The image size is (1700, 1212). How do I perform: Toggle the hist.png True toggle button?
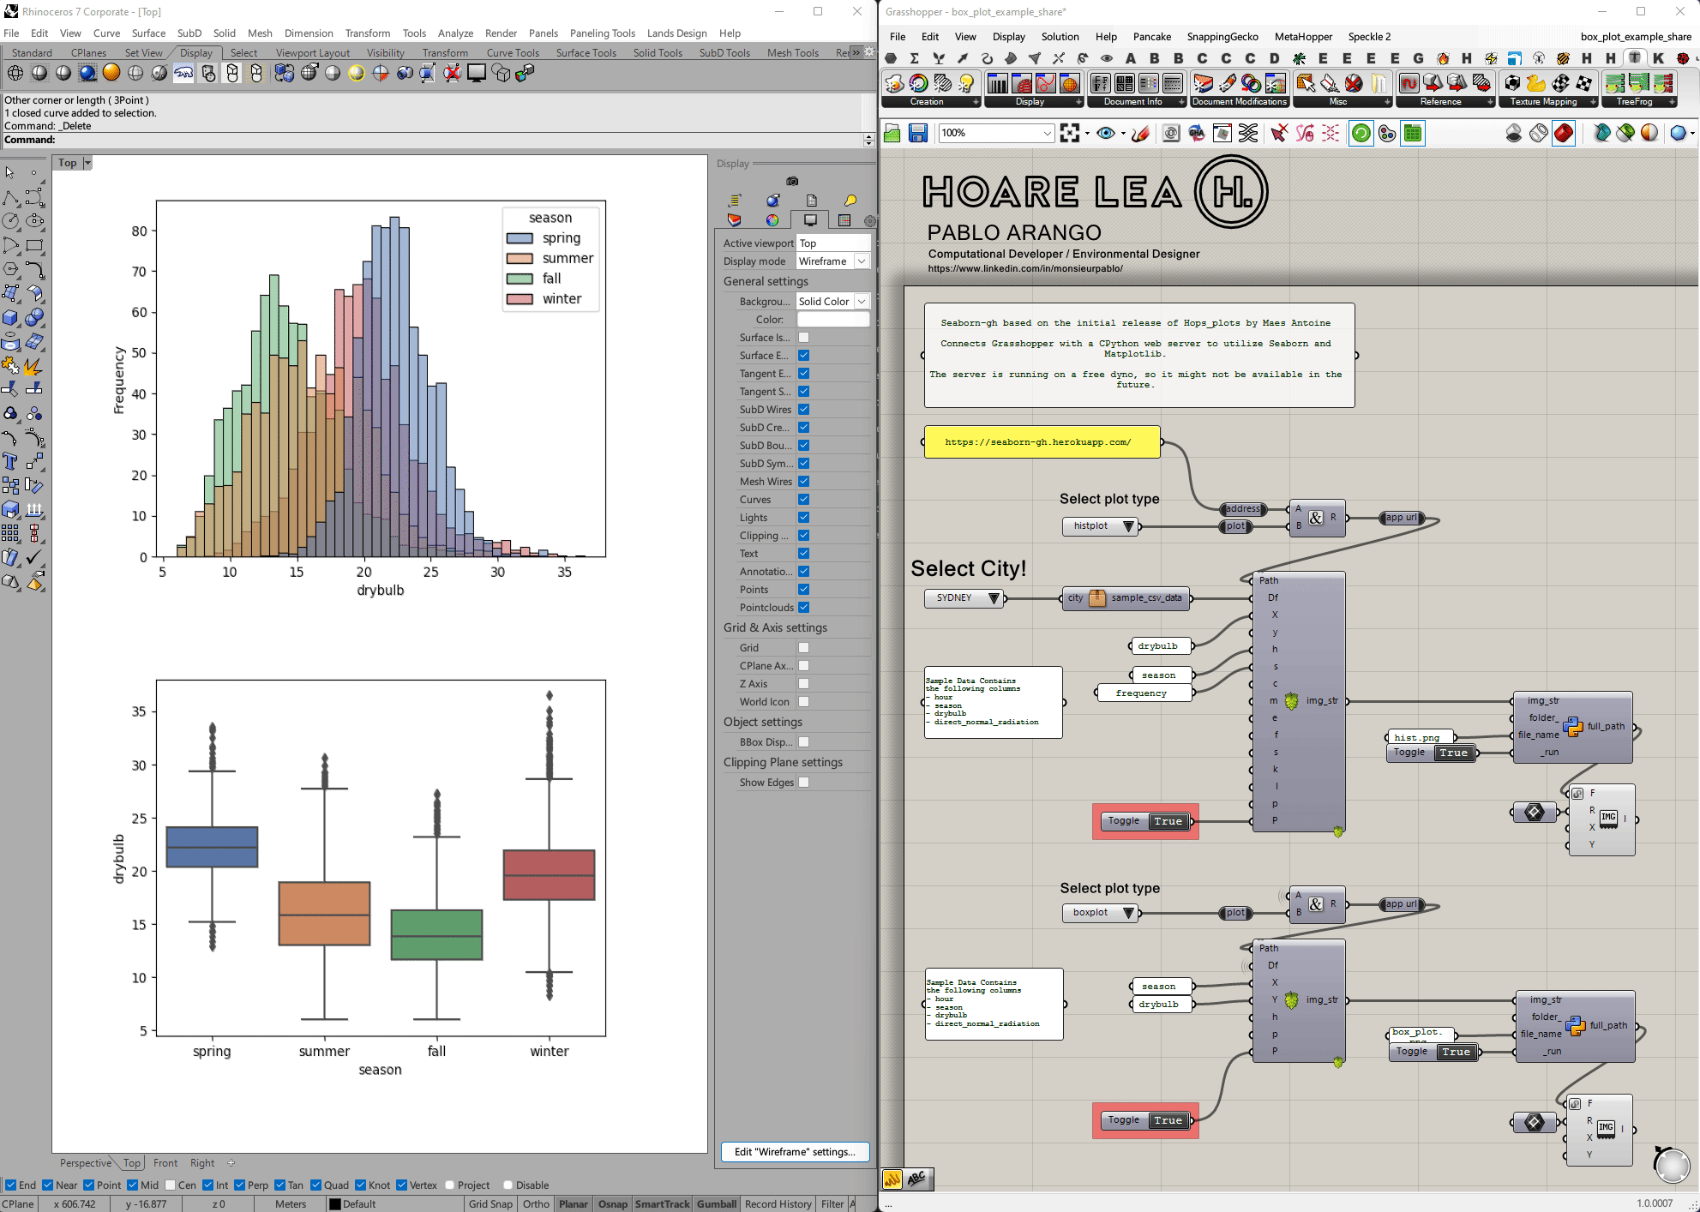click(1452, 753)
